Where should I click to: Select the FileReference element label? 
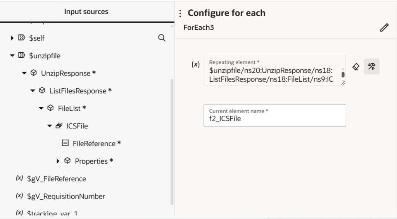[x=94, y=144]
